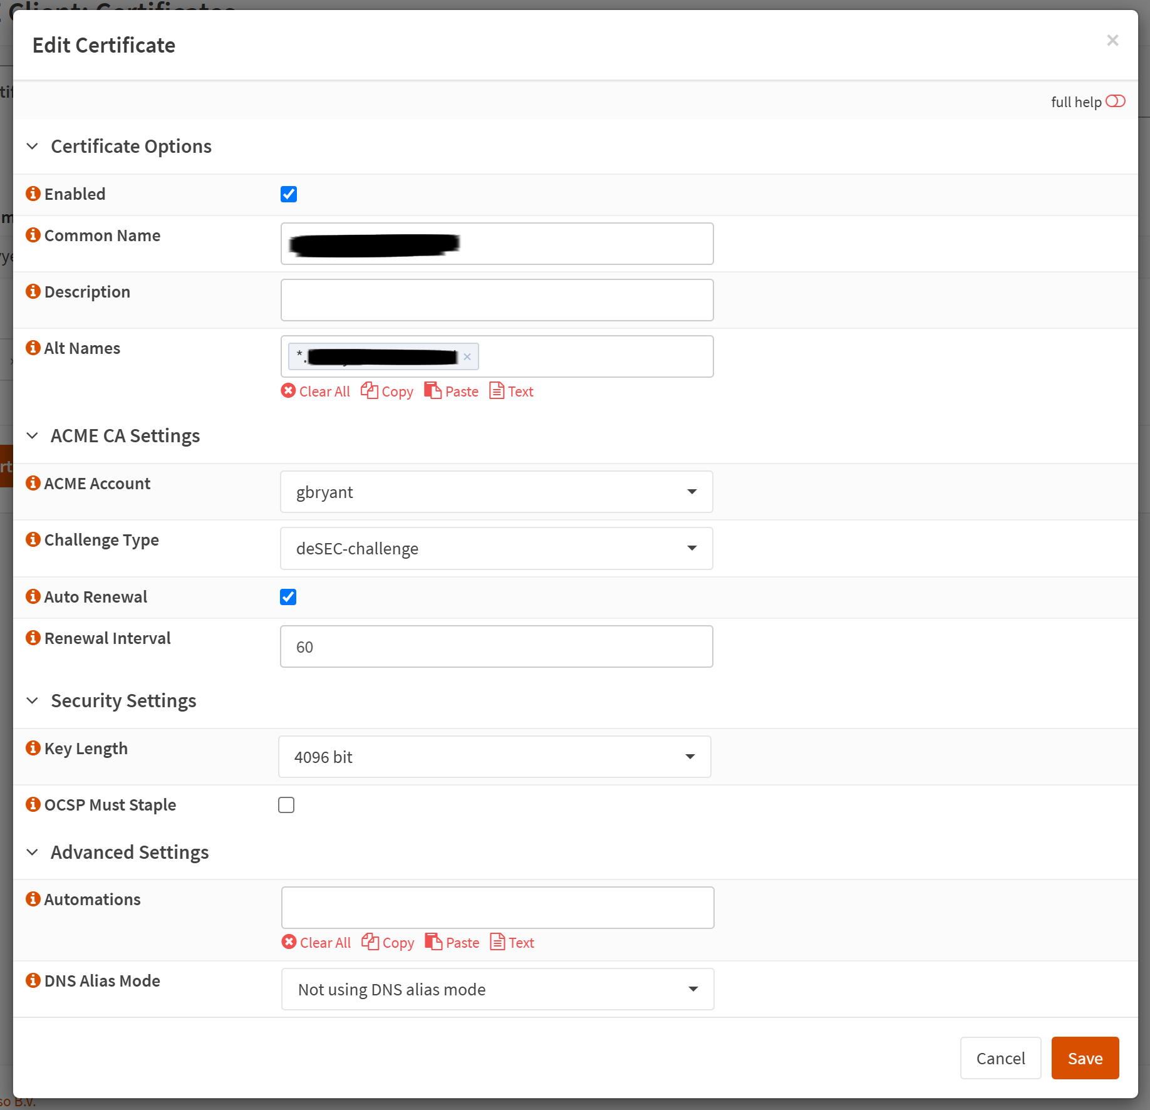1150x1110 pixels.
Task: Copy the Alt Names entries
Action: click(x=387, y=392)
